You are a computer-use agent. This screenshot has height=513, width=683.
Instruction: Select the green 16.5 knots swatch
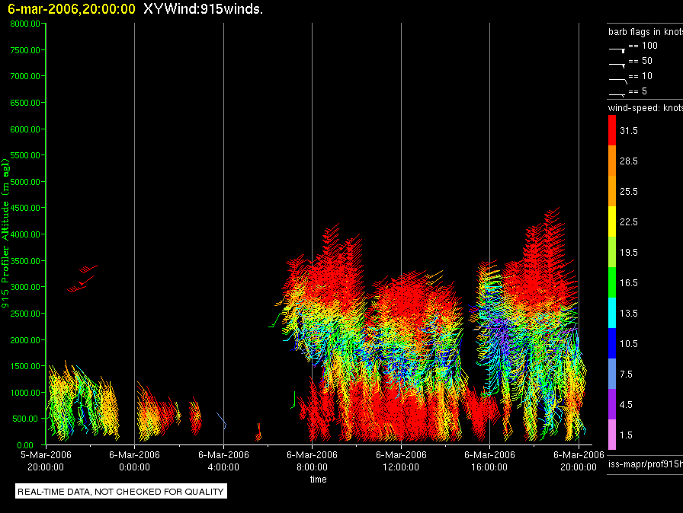[612, 282]
